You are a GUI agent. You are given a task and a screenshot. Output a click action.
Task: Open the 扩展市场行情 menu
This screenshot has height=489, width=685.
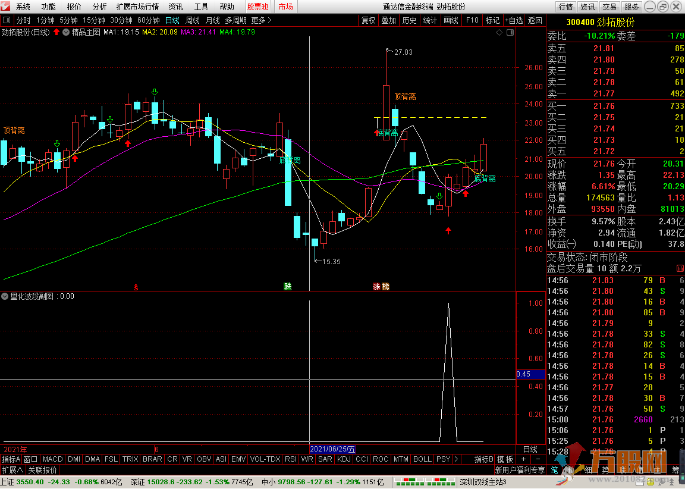(137, 7)
